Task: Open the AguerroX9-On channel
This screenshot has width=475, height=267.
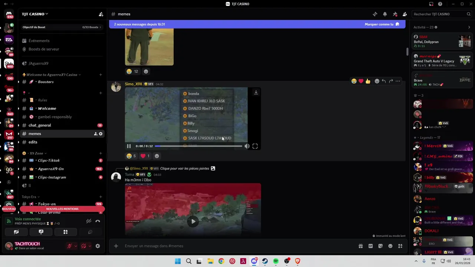Action: (62, 169)
